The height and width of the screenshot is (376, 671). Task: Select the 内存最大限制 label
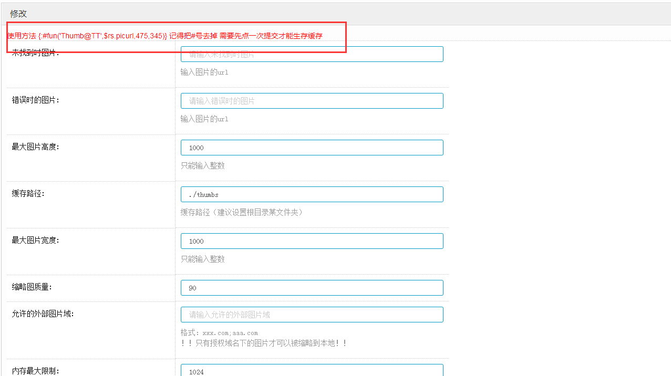36,371
